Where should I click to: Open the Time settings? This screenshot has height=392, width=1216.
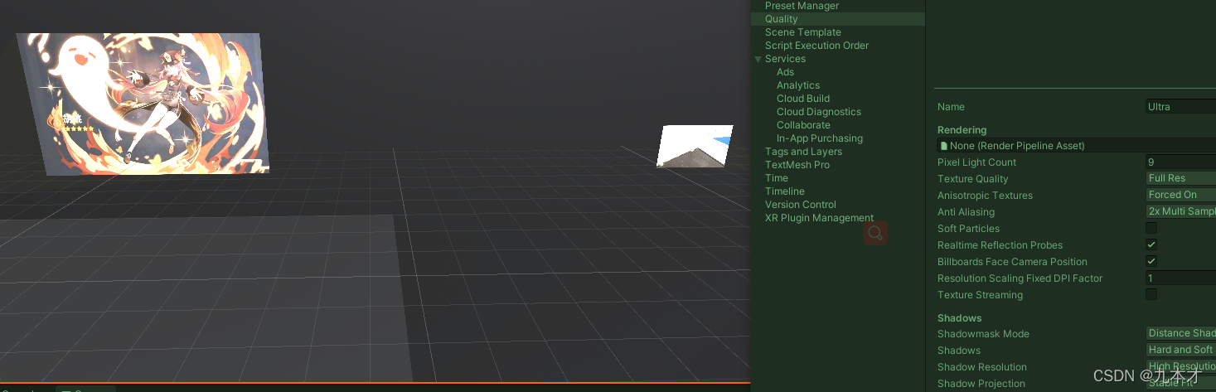(x=777, y=178)
